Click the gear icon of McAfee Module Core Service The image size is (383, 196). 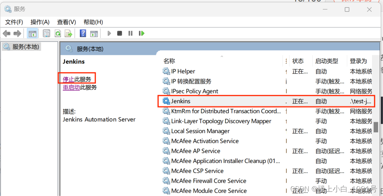pyautogui.click(x=166, y=191)
